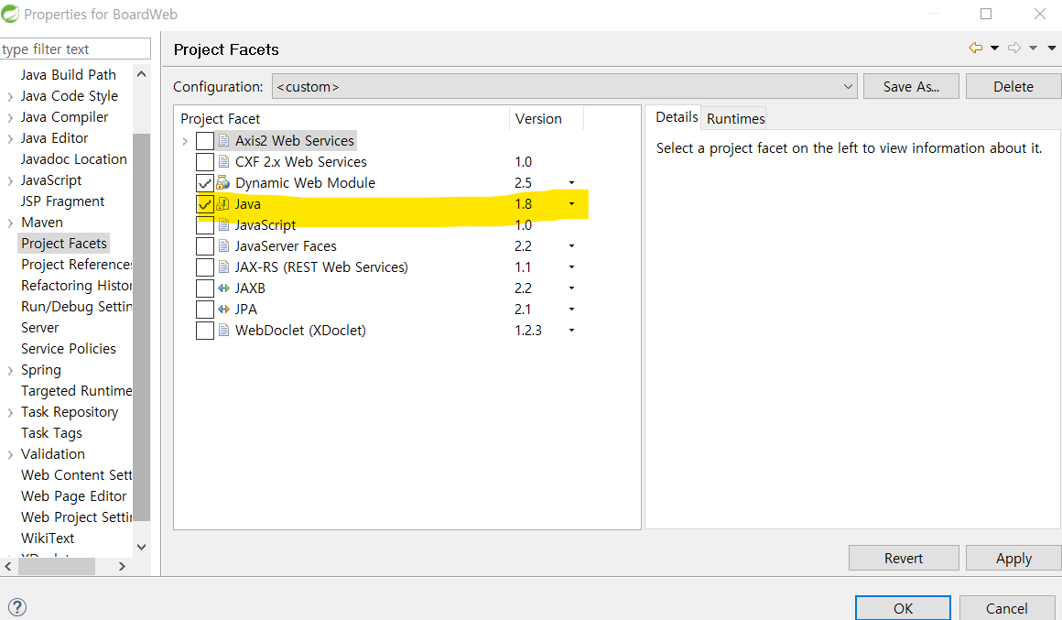Select Task Tags in sidebar
This screenshot has height=620, width=1062.
pos(51,433)
